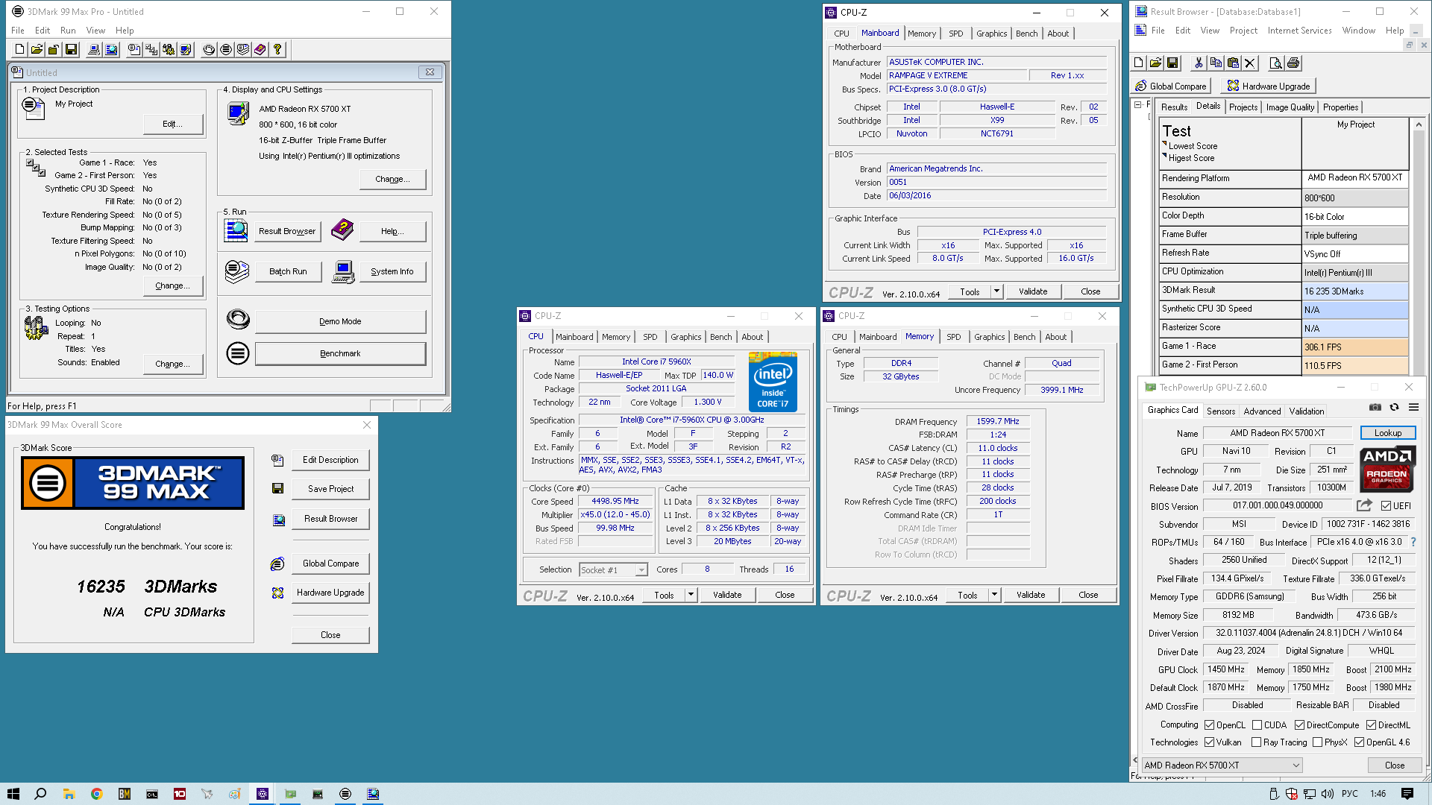Click Print icon in Result Browser toolbar
The image size is (1432, 805).
pos(1293,63)
